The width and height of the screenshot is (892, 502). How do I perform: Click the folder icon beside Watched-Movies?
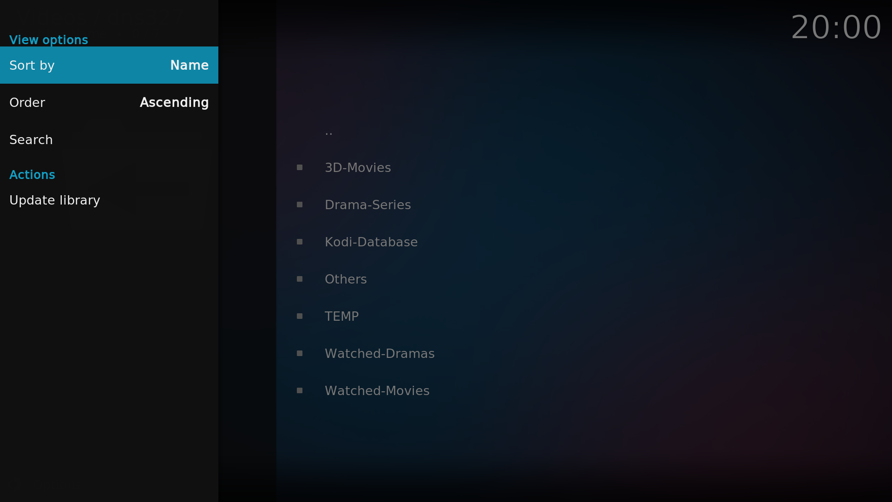click(300, 390)
